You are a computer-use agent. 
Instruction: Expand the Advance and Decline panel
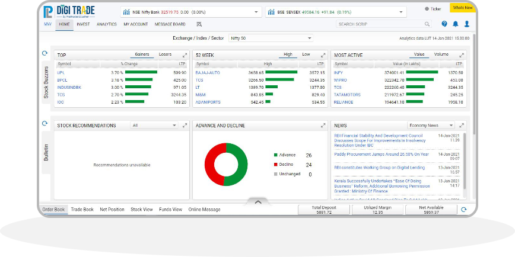(x=323, y=125)
